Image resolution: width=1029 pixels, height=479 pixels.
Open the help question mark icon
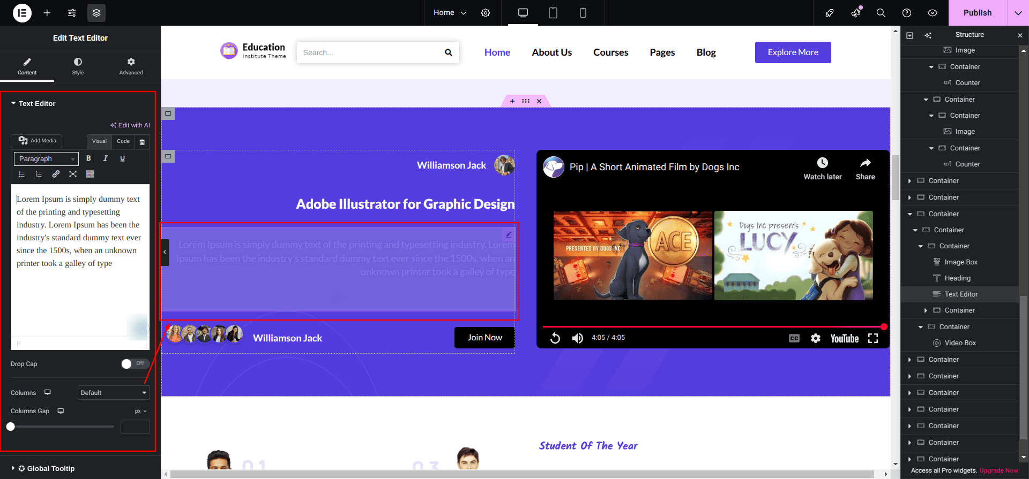(x=907, y=13)
